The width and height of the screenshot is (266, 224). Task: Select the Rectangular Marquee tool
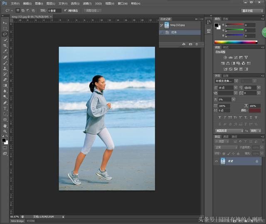[x=5, y=29]
